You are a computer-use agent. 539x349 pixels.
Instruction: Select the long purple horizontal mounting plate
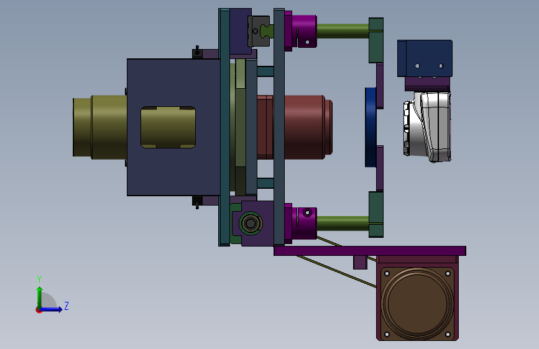tap(370, 251)
